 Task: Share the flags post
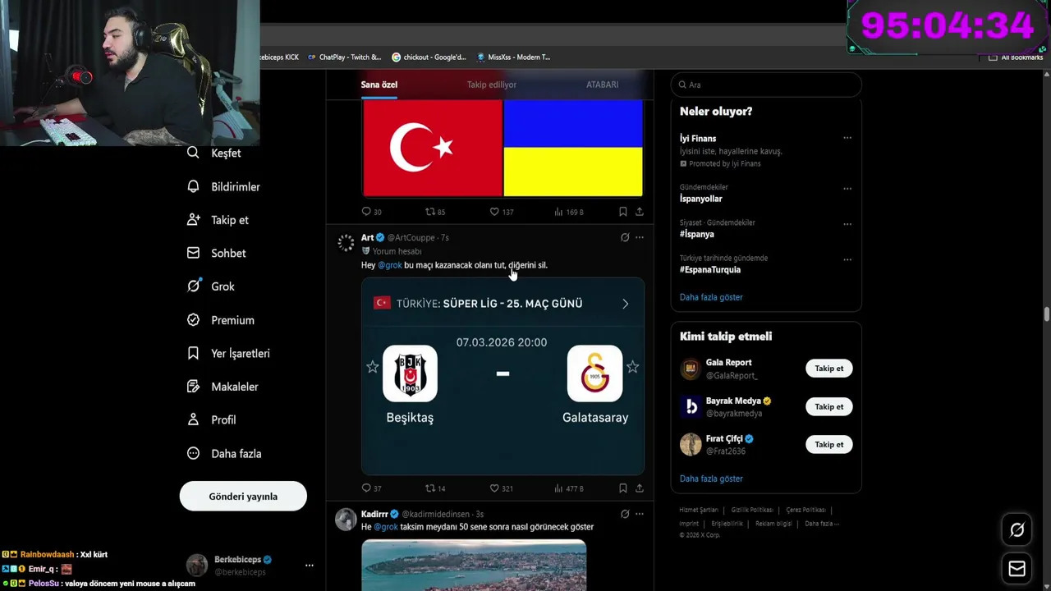[639, 211]
